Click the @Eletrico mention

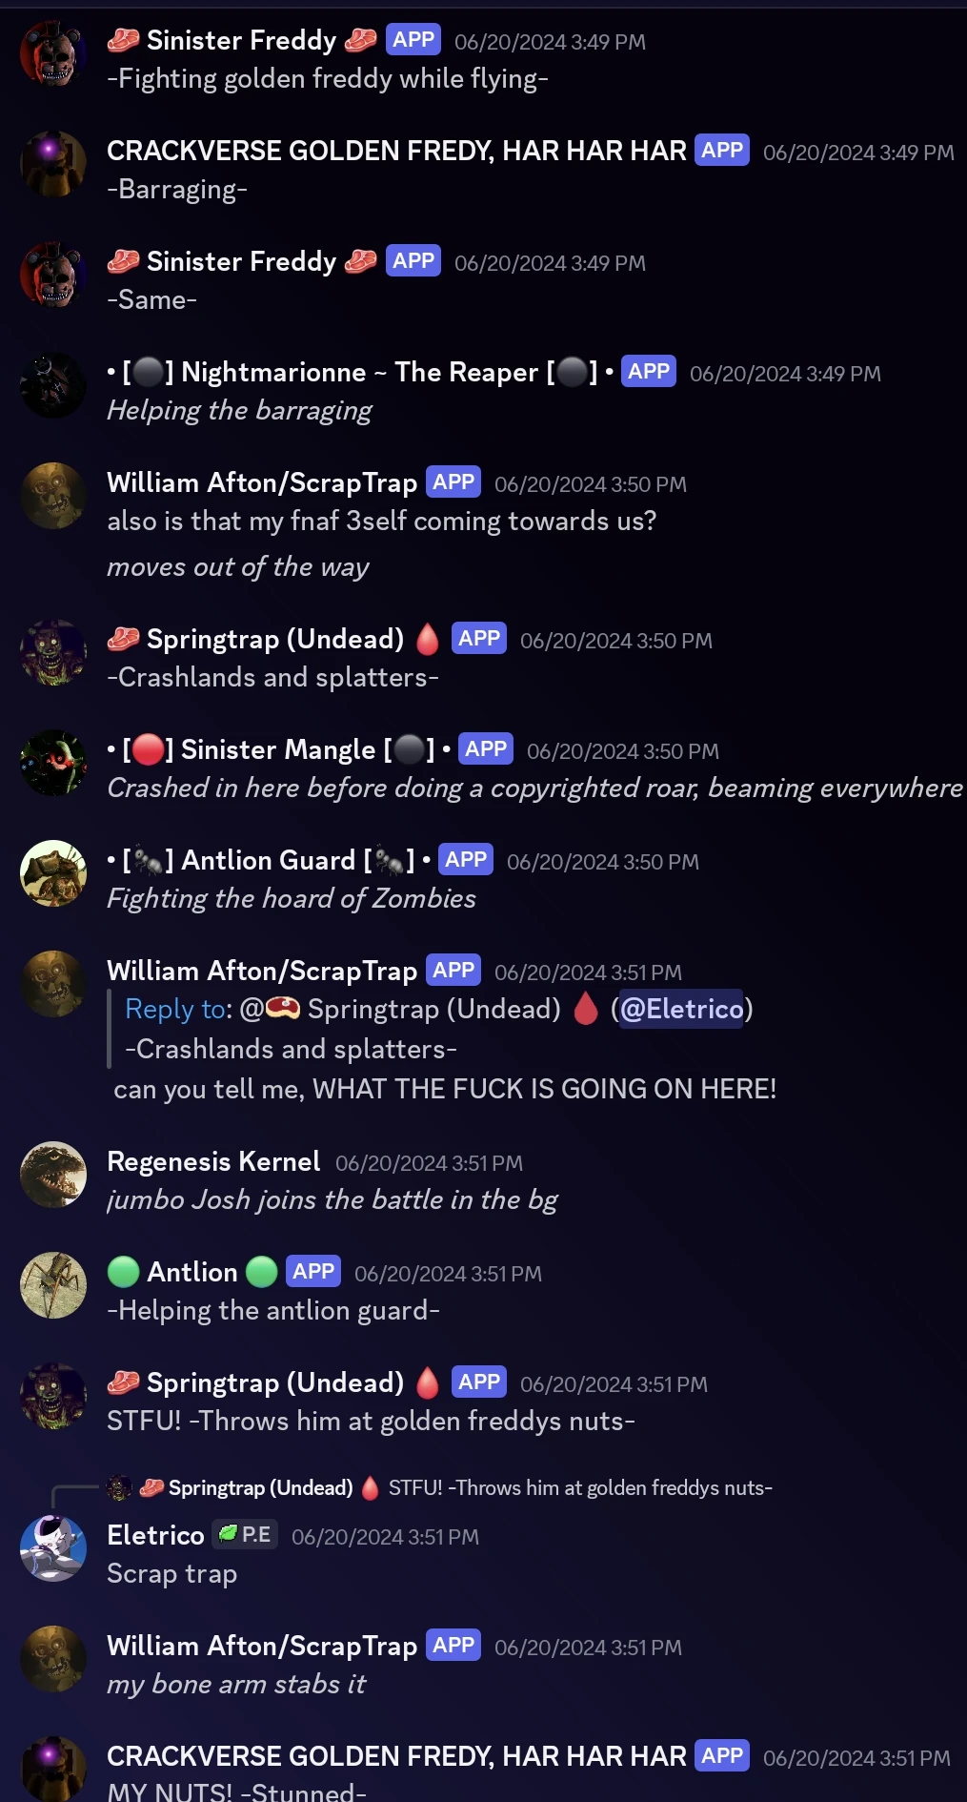tap(681, 1009)
